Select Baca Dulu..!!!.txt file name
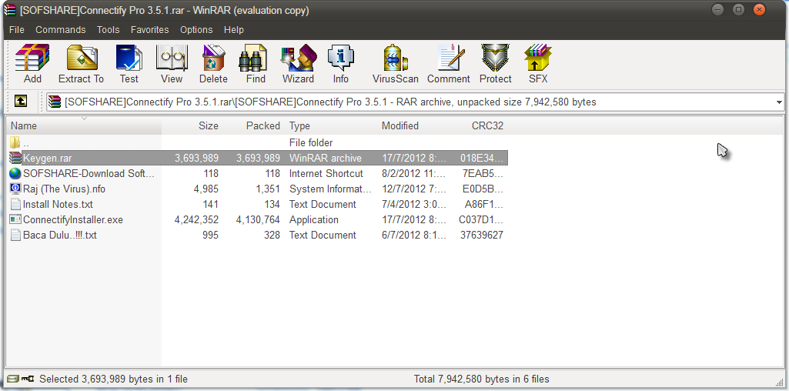The width and height of the screenshot is (789, 391). 60,235
